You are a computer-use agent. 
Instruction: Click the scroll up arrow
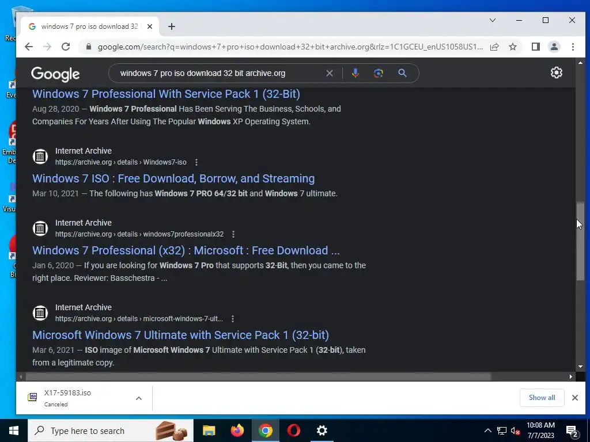click(x=580, y=63)
